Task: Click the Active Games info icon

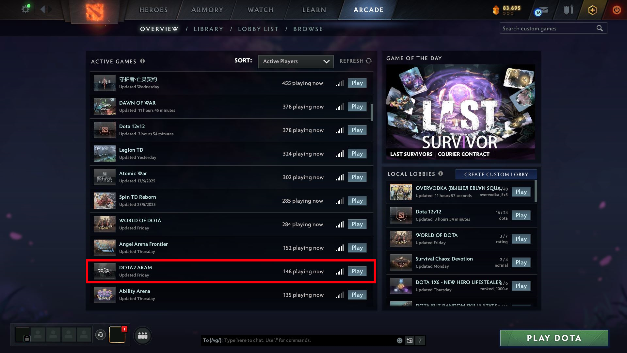Action: 142,61
